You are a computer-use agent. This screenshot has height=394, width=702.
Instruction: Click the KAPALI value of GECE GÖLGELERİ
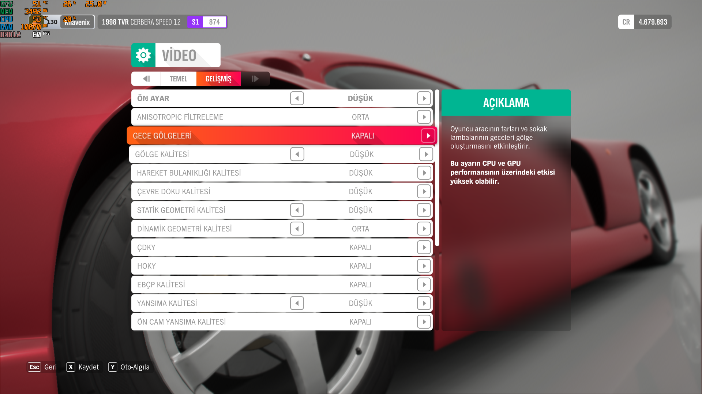[x=363, y=135]
